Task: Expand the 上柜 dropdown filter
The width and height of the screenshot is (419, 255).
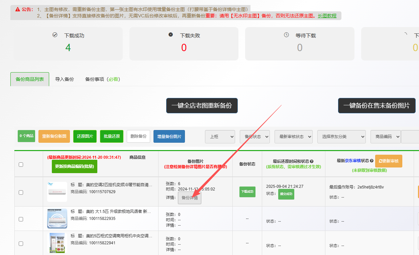Action: click(x=220, y=137)
